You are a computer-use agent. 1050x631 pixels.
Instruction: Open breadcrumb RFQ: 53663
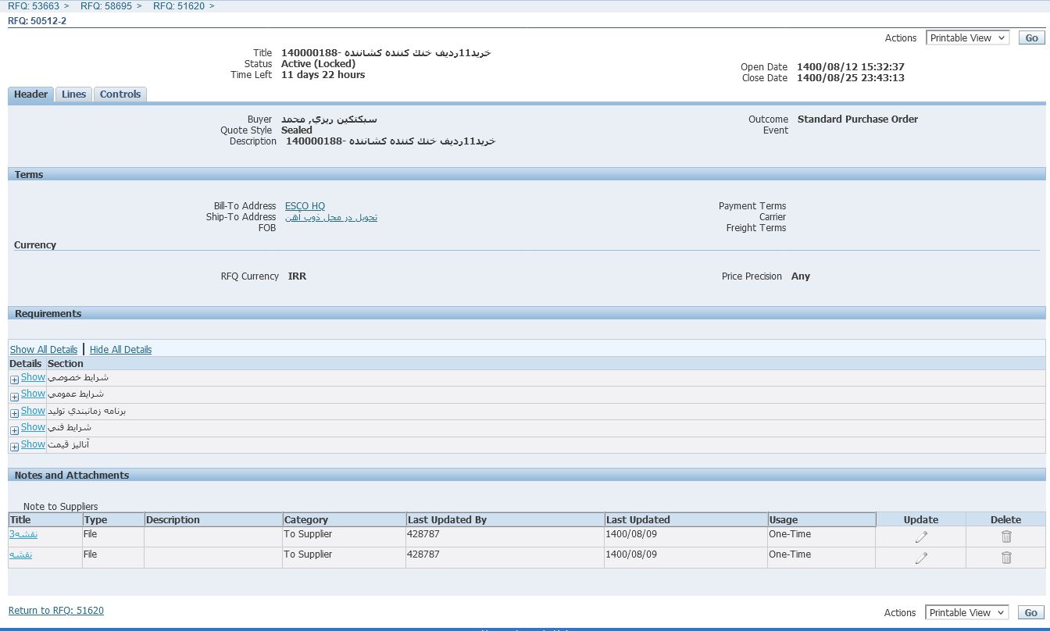point(34,5)
